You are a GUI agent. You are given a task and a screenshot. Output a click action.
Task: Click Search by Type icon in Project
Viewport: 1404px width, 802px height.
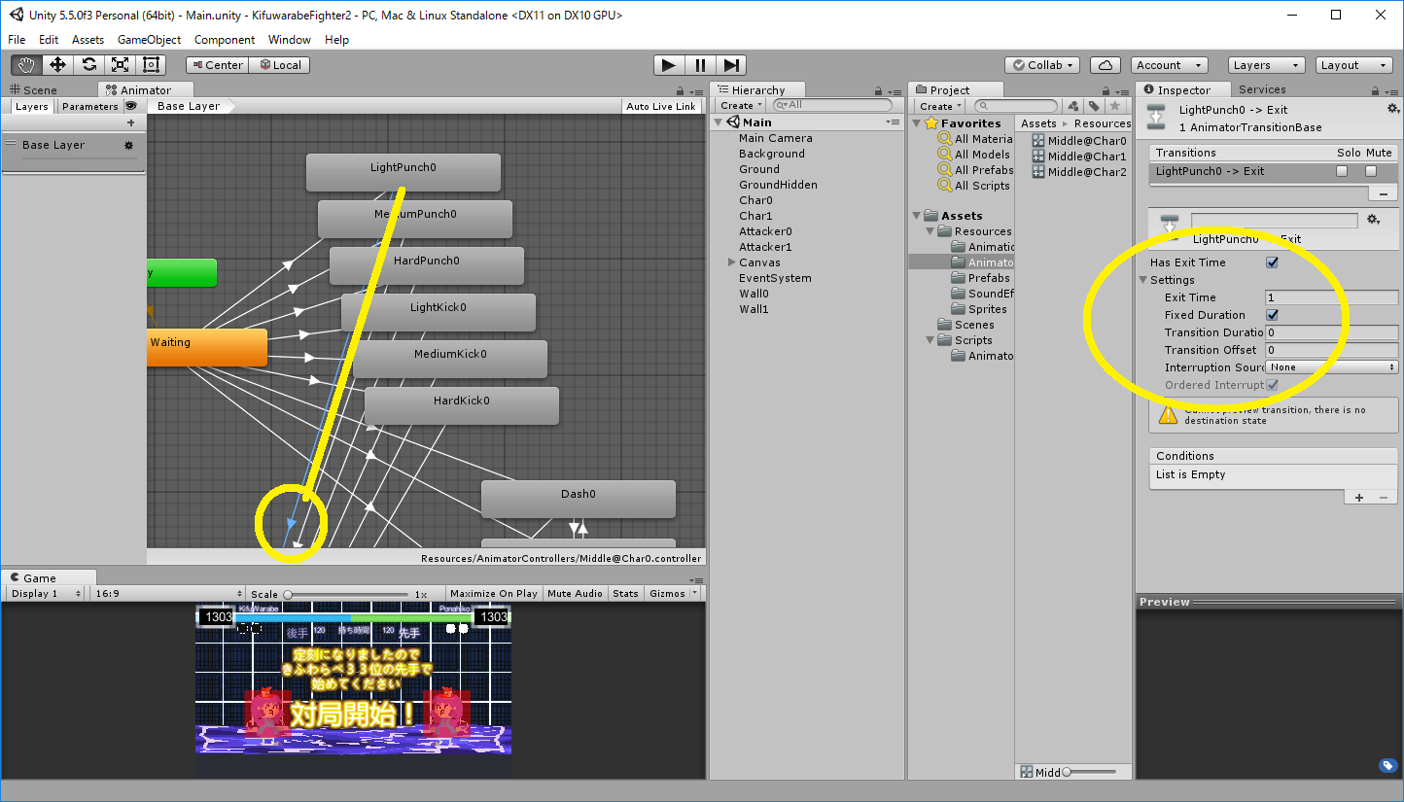[x=1072, y=106]
